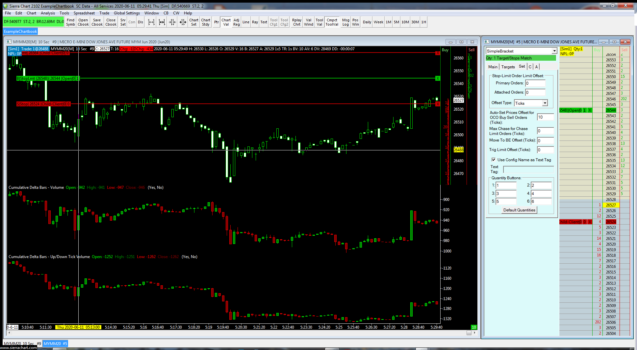The image size is (637, 350).
Task: Click the chart horizontal scrollbar thumb
Action: click(x=469, y=333)
